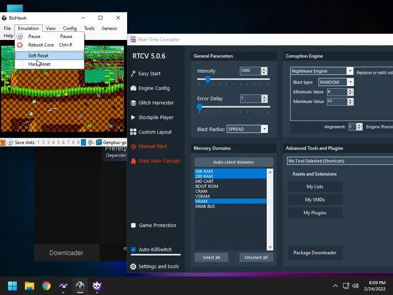Launch Google Chrome from the taskbar
The height and width of the screenshot is (295, 393).
[x=46, y=286]
